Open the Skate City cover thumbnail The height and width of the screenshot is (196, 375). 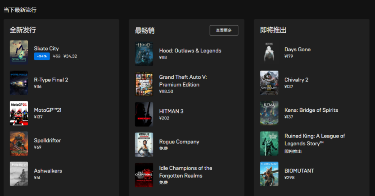19,52
